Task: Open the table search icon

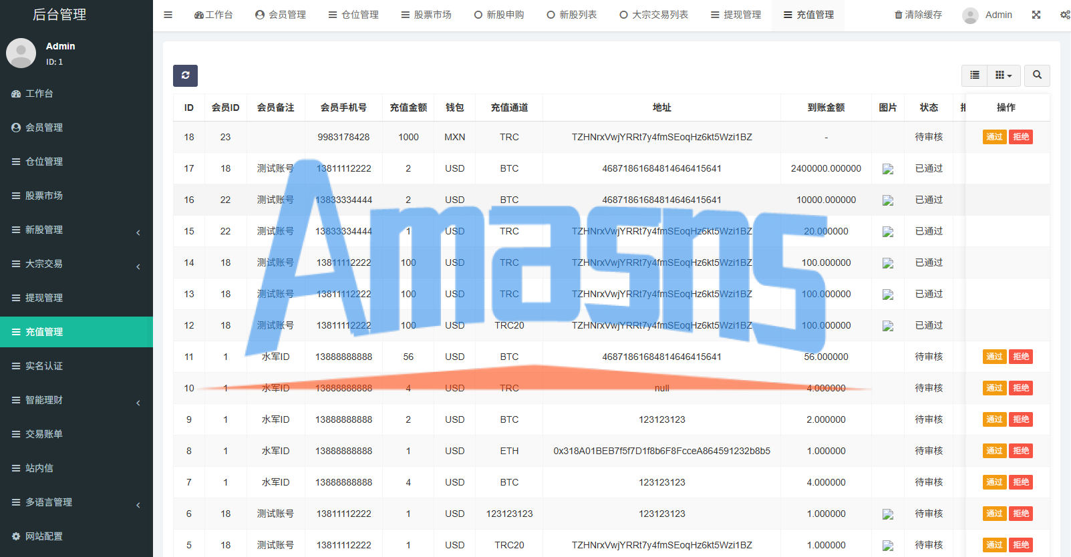Action: click(1037, 75)
